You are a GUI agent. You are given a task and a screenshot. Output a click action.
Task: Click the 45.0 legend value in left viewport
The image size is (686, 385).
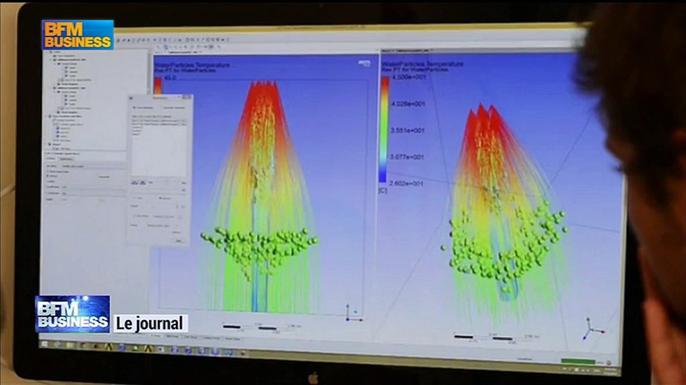point(170,78)
